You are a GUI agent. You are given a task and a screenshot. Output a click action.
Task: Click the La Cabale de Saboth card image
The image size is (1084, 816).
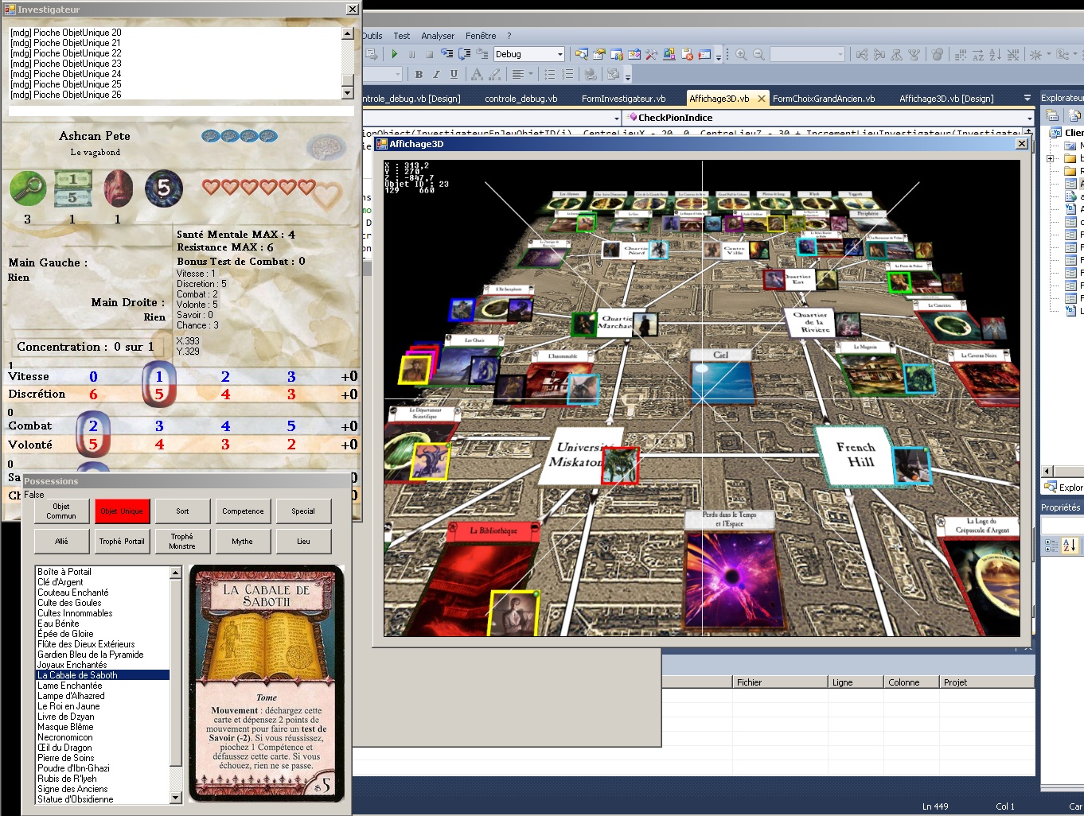click(x=267, y=683)
